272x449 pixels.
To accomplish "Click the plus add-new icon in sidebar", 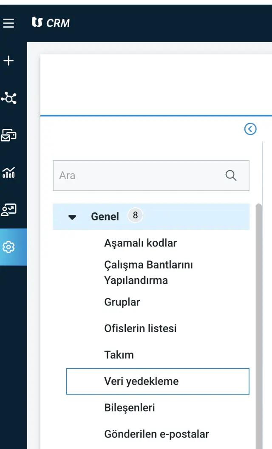I will coord(8,61).
